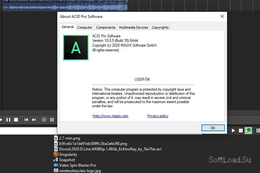
Task: Open the Components tab
Action: tap(106, 27)
